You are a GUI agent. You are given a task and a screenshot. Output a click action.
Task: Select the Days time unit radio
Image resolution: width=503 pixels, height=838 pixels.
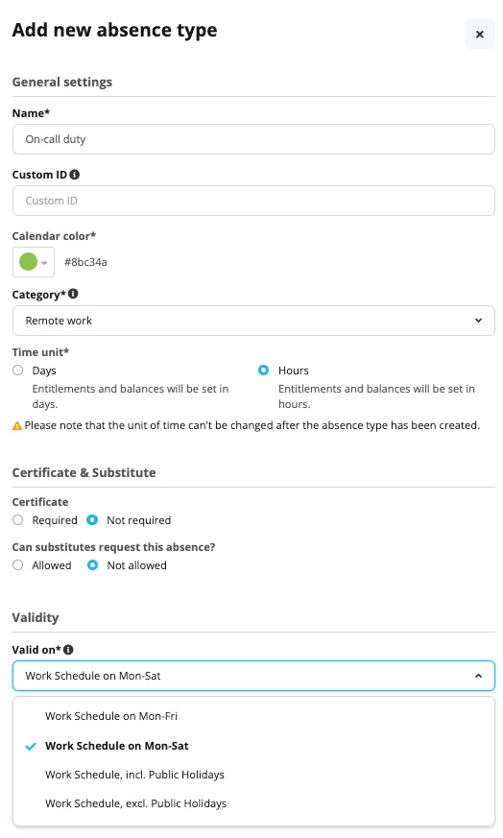pos(18,370)
